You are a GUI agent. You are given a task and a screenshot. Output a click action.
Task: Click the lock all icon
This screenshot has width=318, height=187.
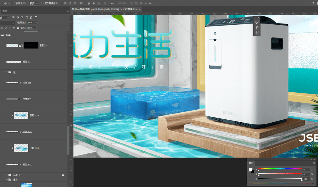pos(18,28)
